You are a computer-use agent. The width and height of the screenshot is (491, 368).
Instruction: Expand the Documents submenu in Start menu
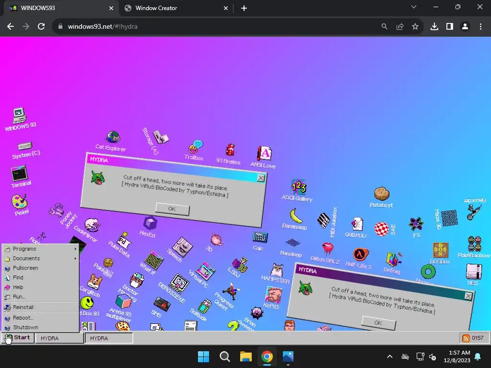[40, 258]
